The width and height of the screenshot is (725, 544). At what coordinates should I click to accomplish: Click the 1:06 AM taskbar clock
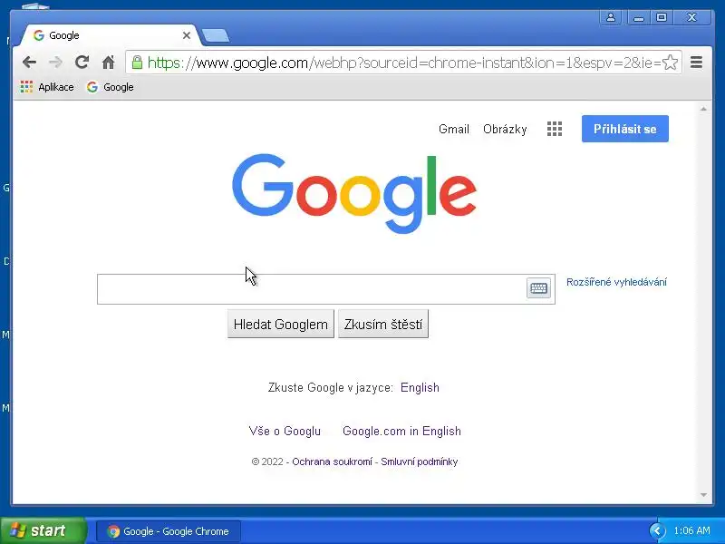point(691,530)
